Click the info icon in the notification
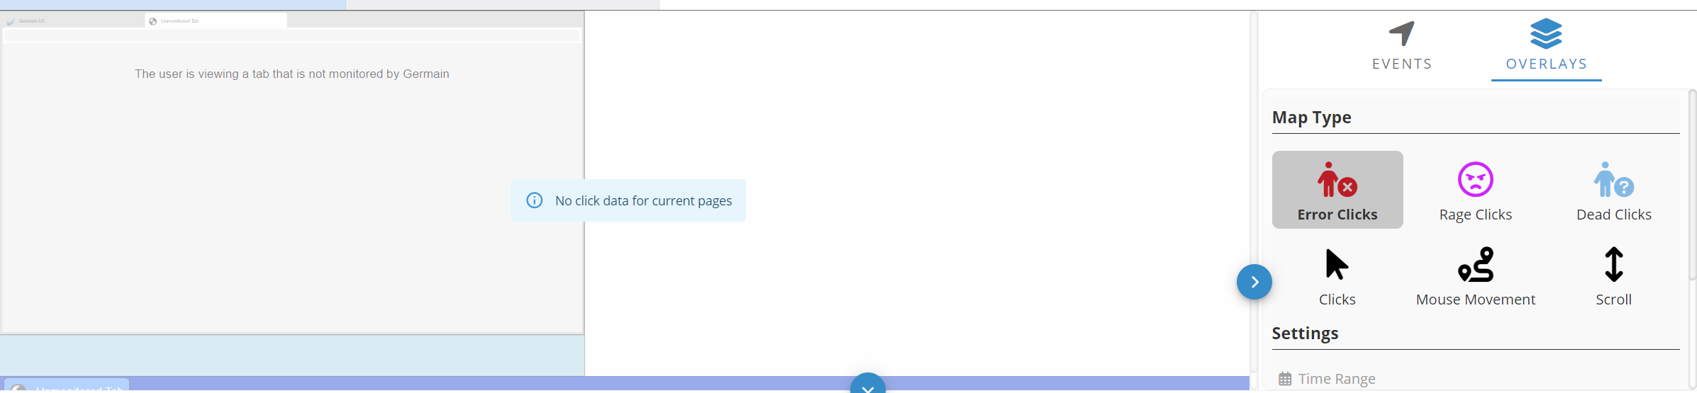This screenshot has width=1697, height=393. pyautogui.click(x=535, y=200)
